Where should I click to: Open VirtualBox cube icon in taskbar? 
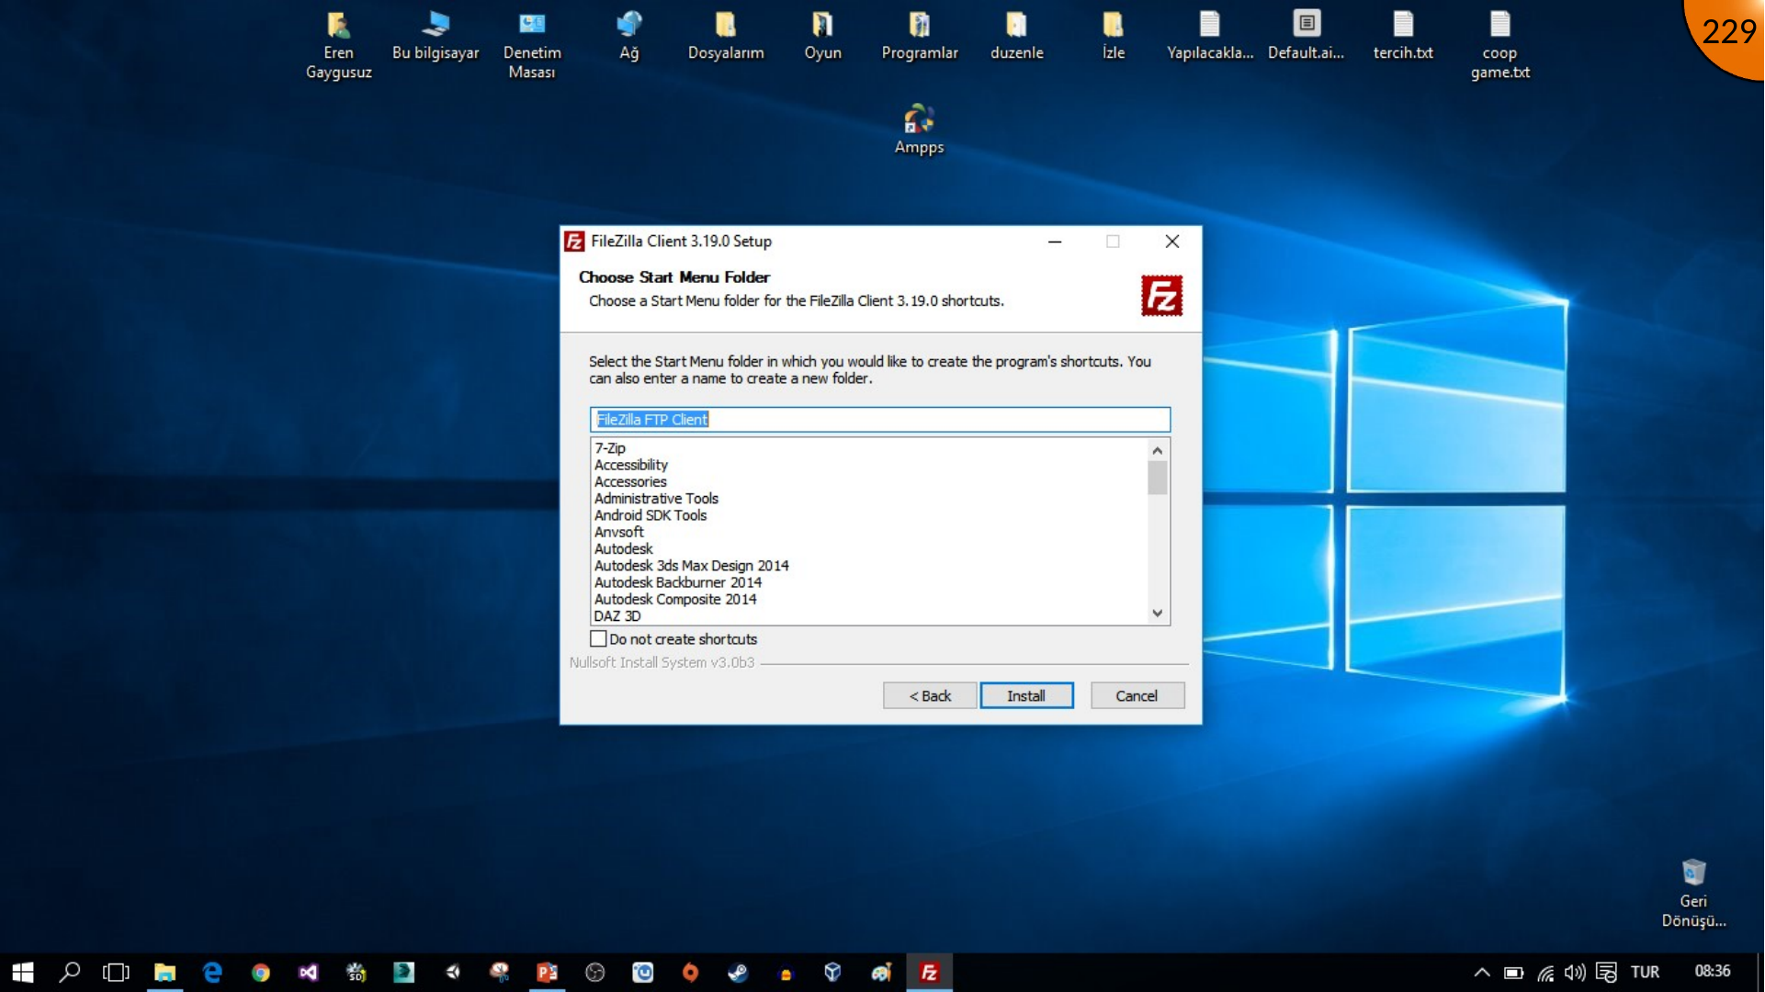pos(833,972)
